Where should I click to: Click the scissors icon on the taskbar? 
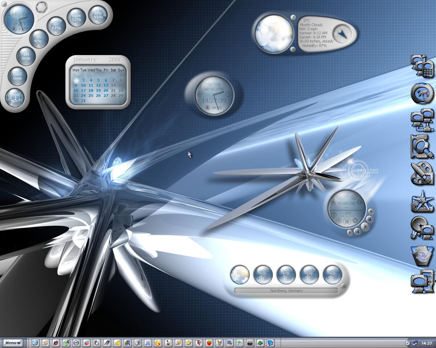[x=148, y=343]
